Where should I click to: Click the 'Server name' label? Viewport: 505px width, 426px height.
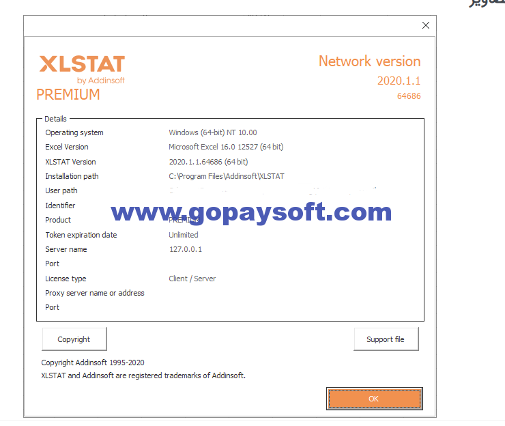[x=66, y=249]
